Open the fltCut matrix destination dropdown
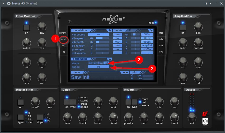Image resolution: width=225 pixels, height=133 pixels. click(147, 34)
